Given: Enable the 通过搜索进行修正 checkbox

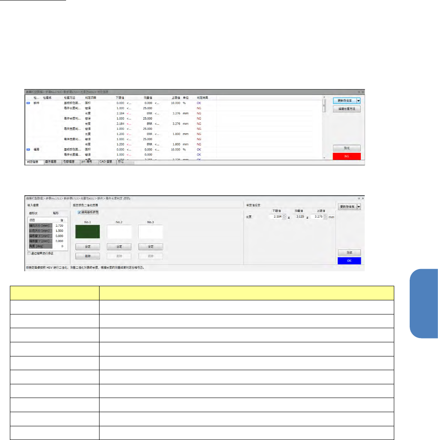Looking at the screenshot, I should click(29, 253).
